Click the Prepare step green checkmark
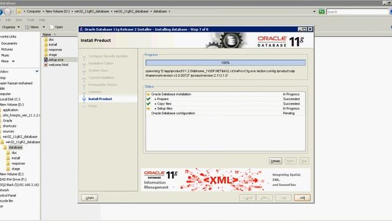 [x=148, y=99]
